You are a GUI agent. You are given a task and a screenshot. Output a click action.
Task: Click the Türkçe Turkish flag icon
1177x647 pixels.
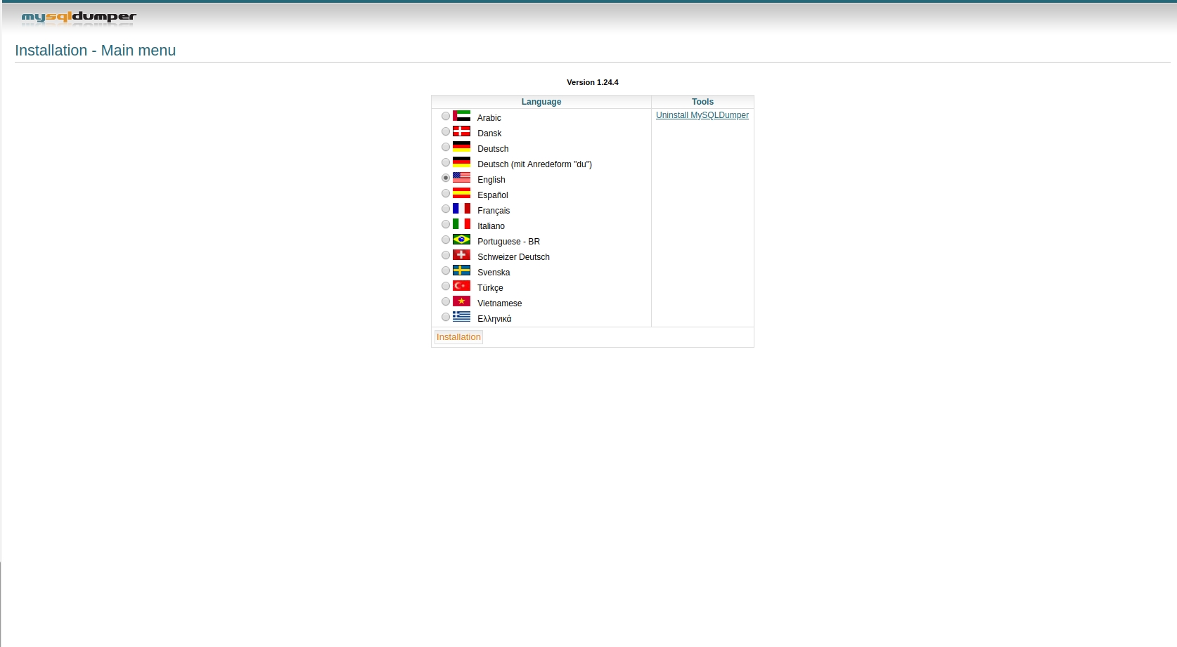click(x=461, y=286)
